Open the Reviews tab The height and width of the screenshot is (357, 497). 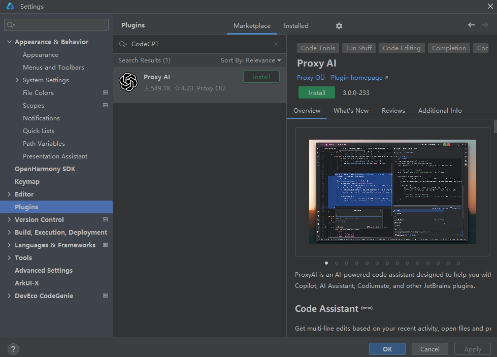(393, 111)
